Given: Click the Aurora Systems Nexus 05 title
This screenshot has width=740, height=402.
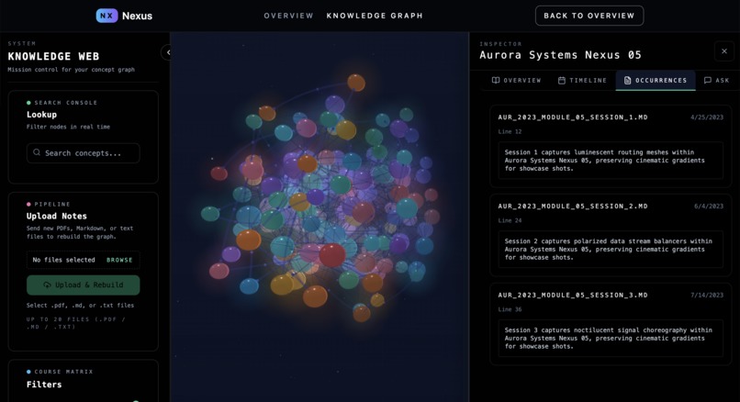Looking at the screenshot, I should (560, 55).
